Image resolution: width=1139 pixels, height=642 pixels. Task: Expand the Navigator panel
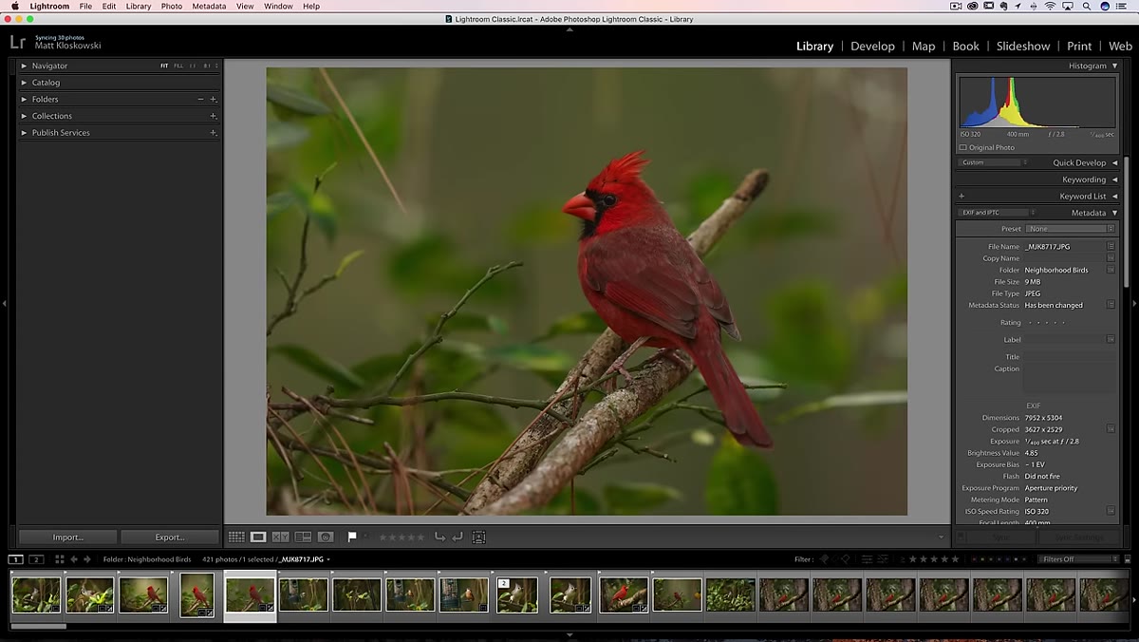point(25,66)
